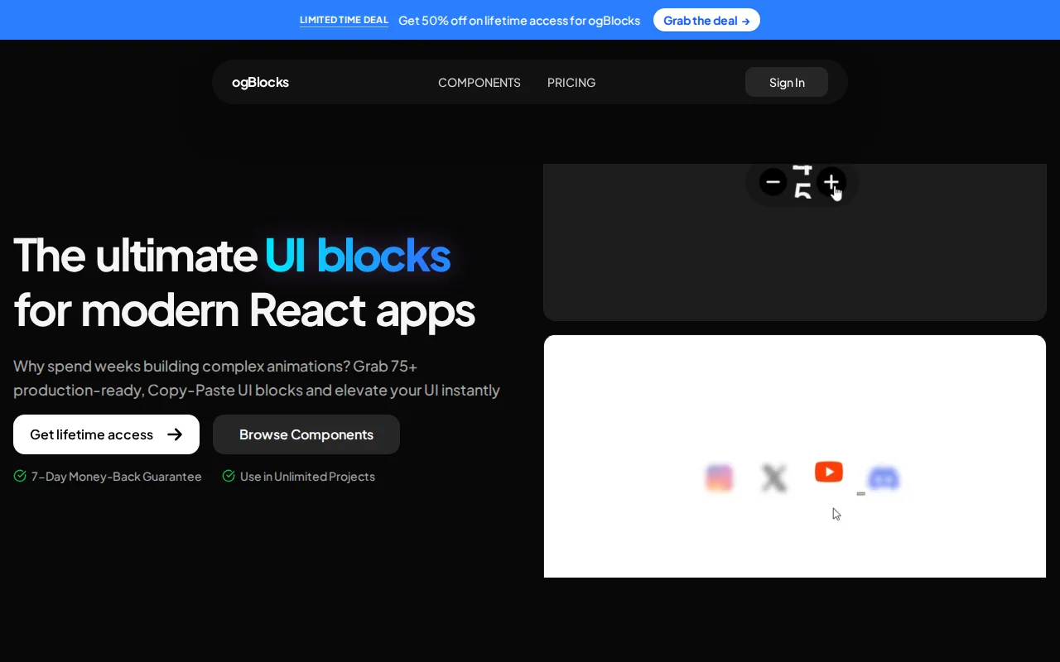
Task: Click the animated counter number display
Action: [x=802, y=182]
